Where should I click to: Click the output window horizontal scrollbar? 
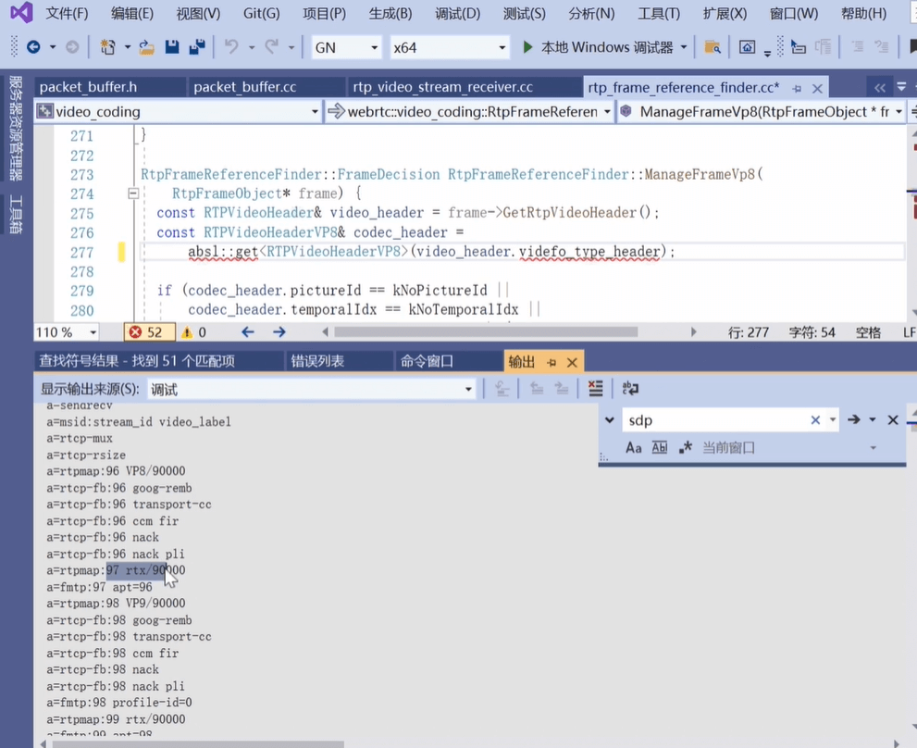198,744
